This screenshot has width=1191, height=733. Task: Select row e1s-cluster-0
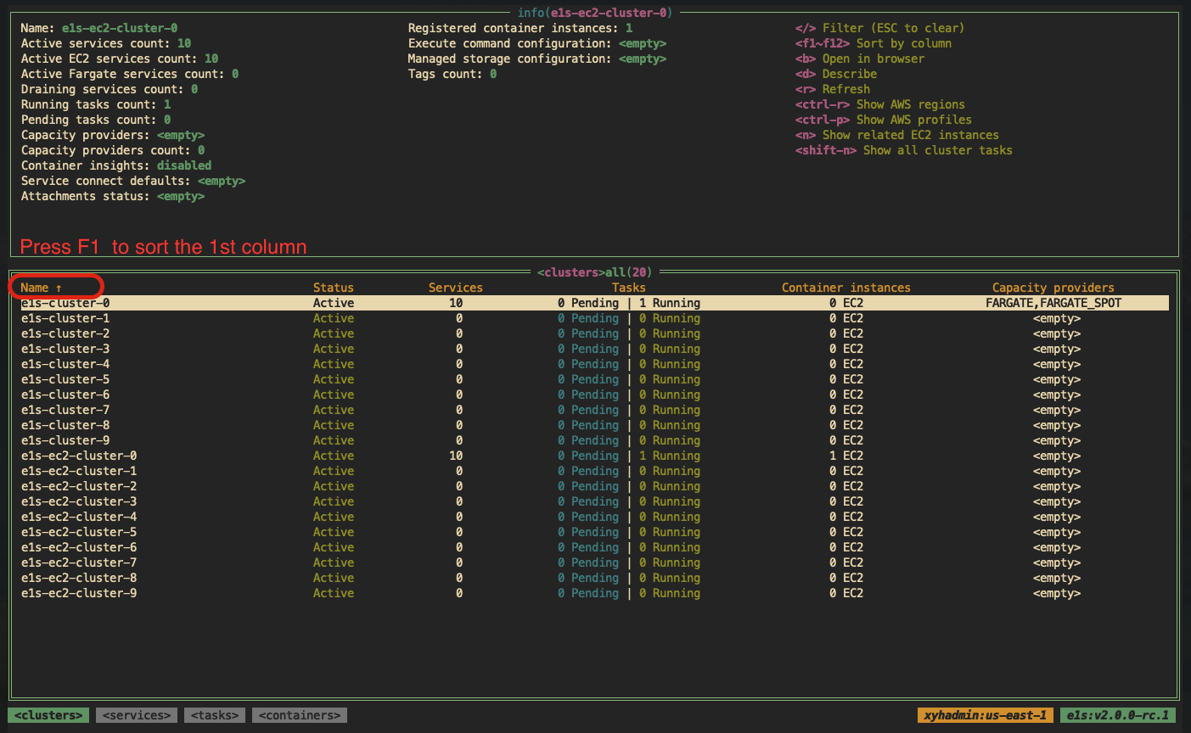tap(592, 303)
